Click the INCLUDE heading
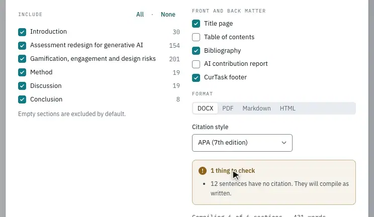The height and width of the screenshot is (217, 374). coord(30,15)
